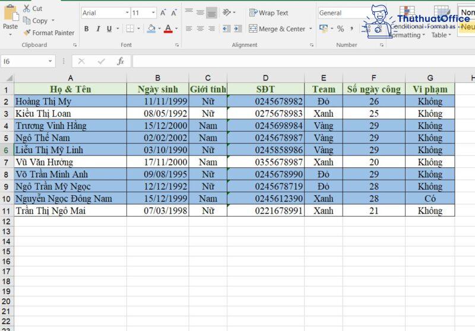Viewport: 475px width, 331px height.
Task: Click Merge & Center button
Action: click(x=277, y=28)
